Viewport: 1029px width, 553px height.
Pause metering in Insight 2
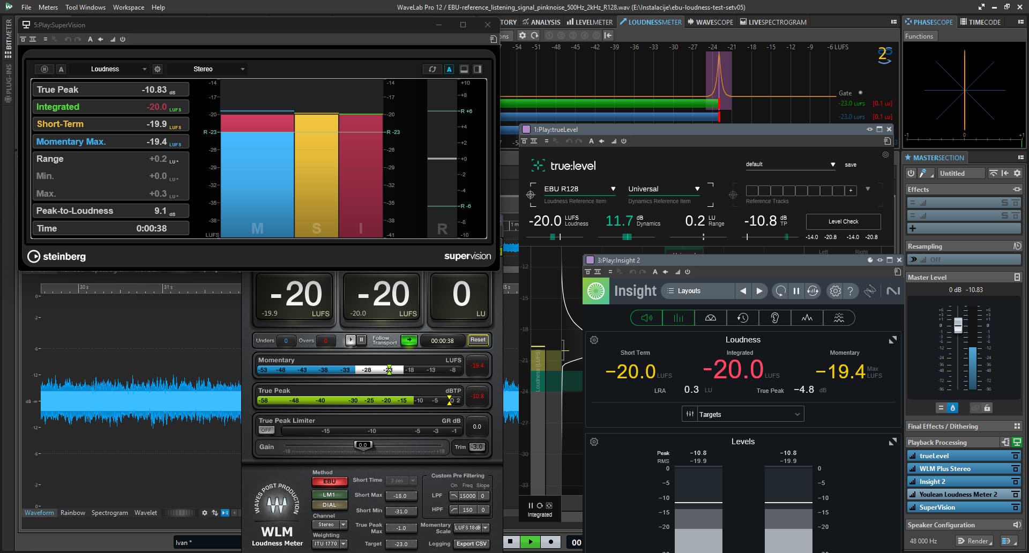coord(796,291)
